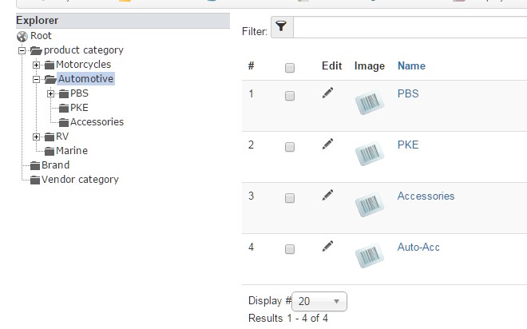Viewport: 527px width, 329px height.
Task: Select Marine in the explorer tree
Action: click(71, 151)
